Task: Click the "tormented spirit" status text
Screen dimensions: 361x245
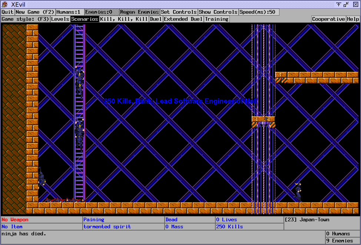Action: click(x=107, y=227)
